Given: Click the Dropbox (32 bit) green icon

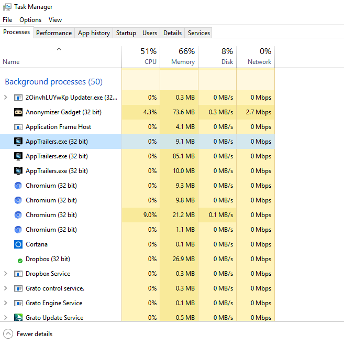Looking at the screenshot, I should click(19, 260).
